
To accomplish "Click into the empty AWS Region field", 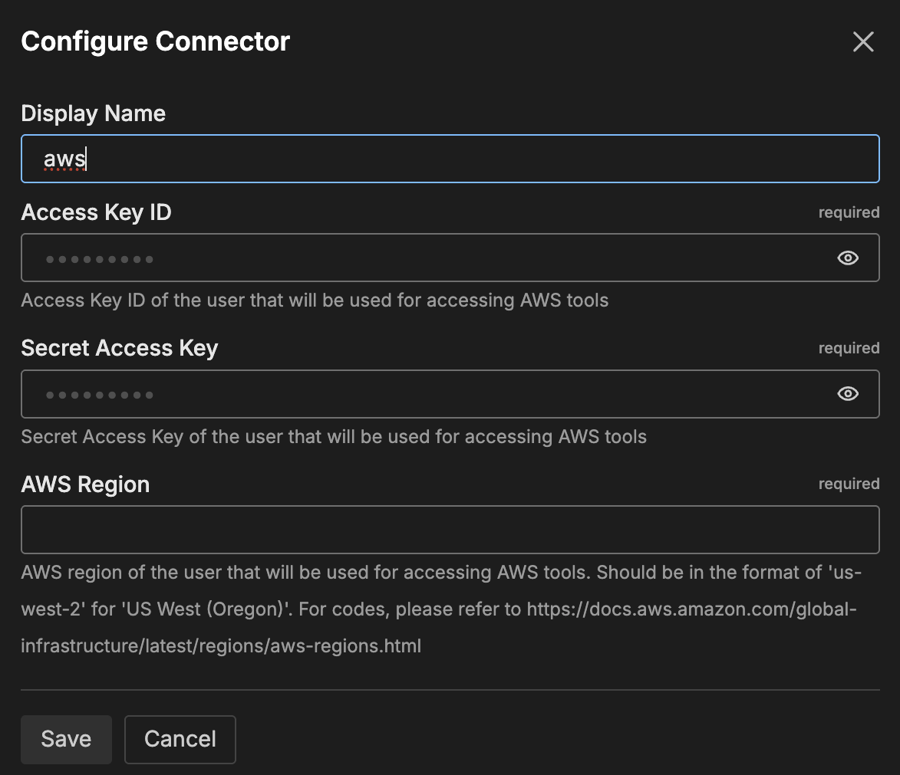I will coord(450,530).
